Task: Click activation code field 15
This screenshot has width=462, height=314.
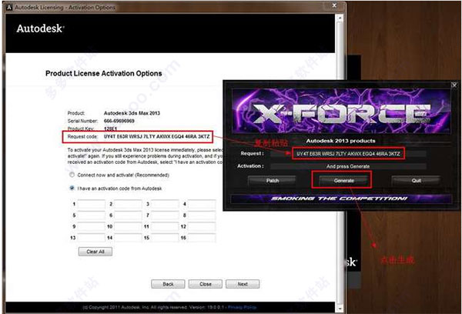Action: click(x=165, y=238)
